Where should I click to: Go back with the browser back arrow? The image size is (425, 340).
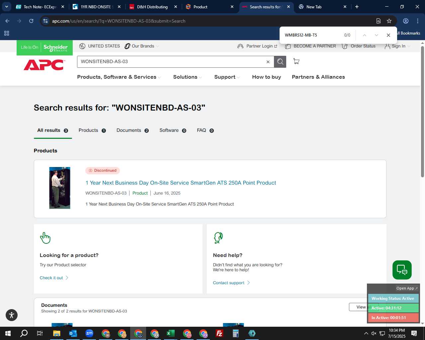7,21
